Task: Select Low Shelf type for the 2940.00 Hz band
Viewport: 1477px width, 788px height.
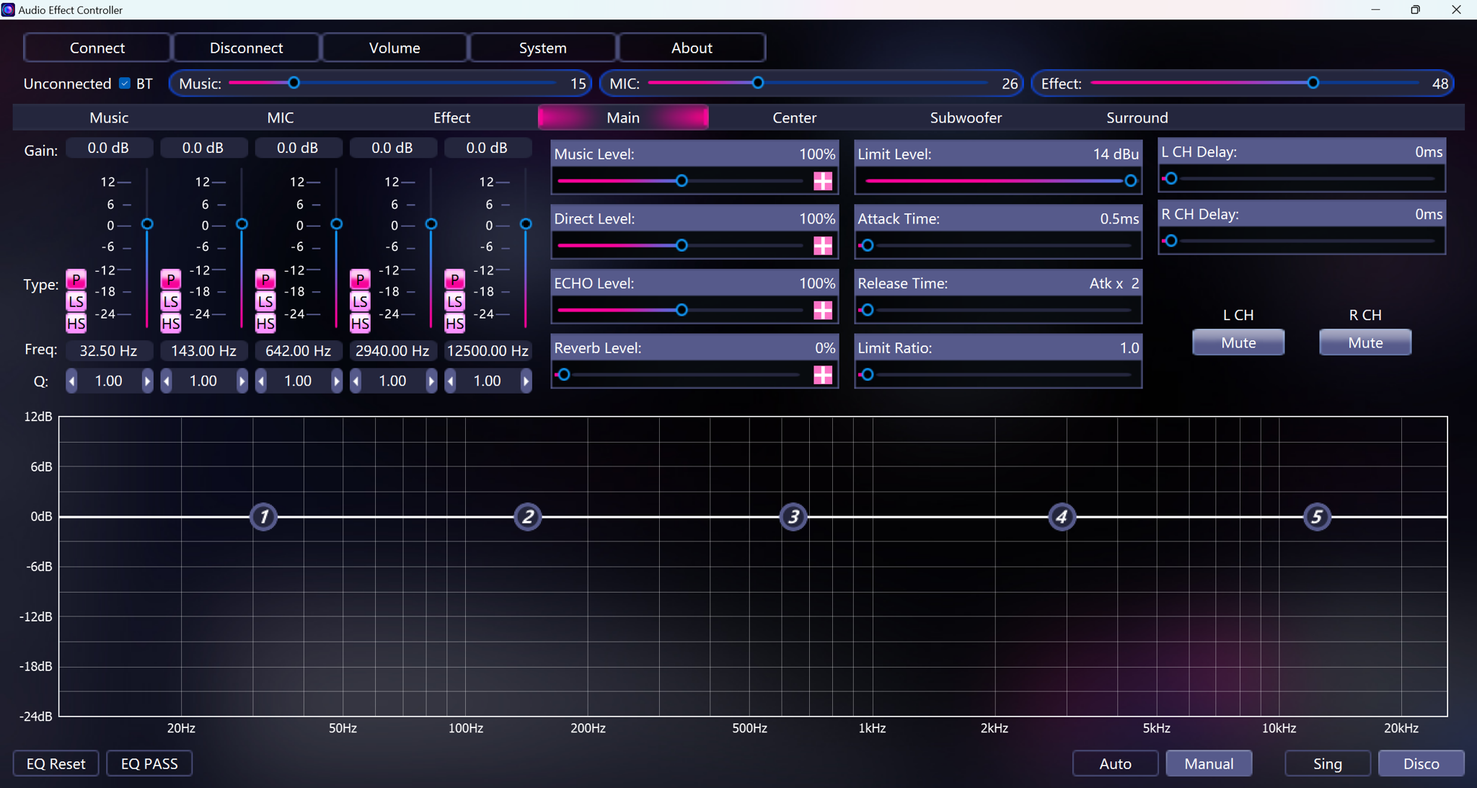Action: click(x=360, y=301)
